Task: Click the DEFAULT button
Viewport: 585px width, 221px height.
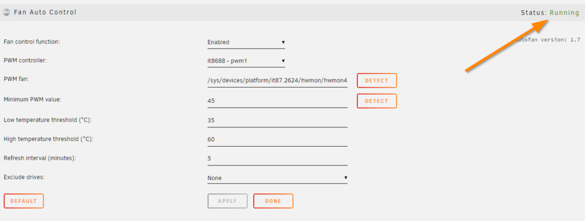Action: (23, 201)
